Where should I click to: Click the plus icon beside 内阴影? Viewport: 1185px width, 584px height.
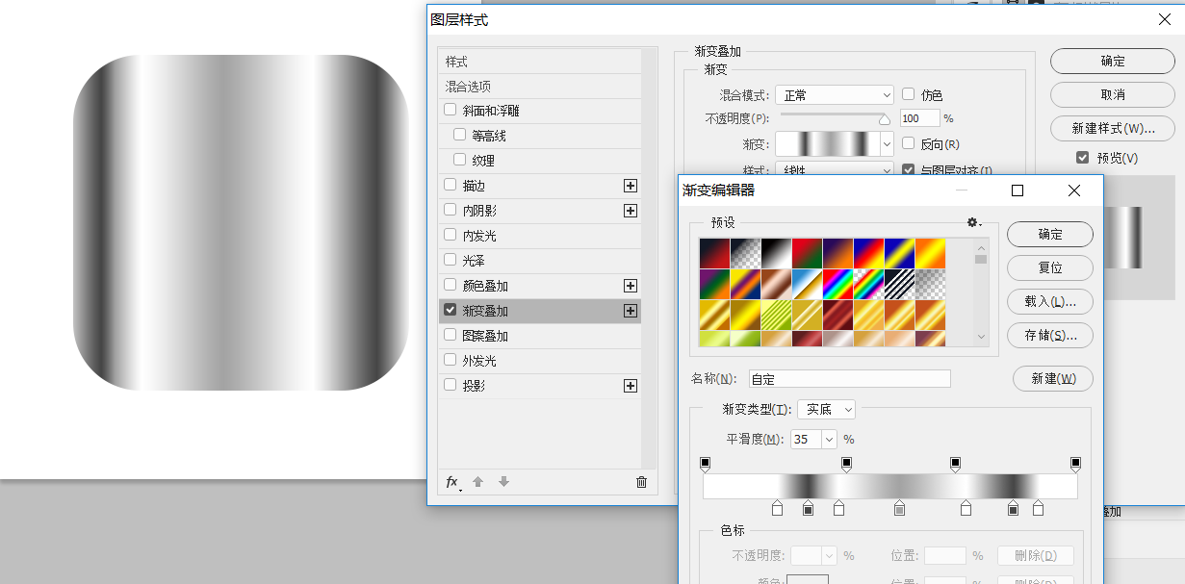point(631,211)
